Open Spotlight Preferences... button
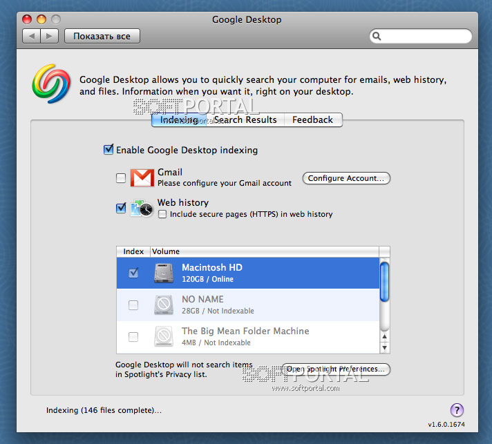 336,369
